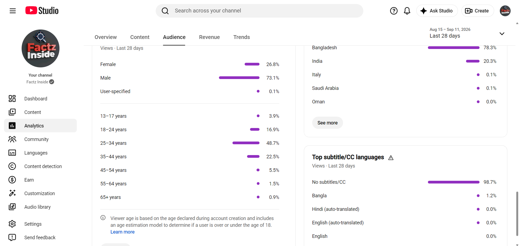519x246 pixels.
Task: Click the viewer age info icon
Action: pos(103,218)
